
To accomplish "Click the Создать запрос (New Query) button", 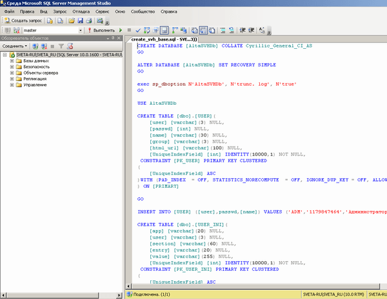I will (x=24, y=21).
